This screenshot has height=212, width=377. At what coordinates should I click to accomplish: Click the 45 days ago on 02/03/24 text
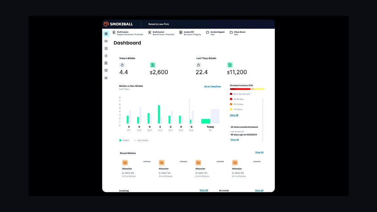coord(244,135)
